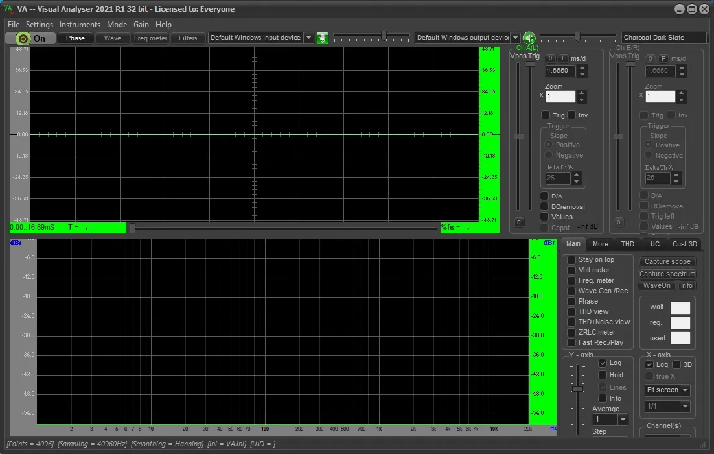
Task: Click the Phase toolbar button
Action: [x=75, y=38]
